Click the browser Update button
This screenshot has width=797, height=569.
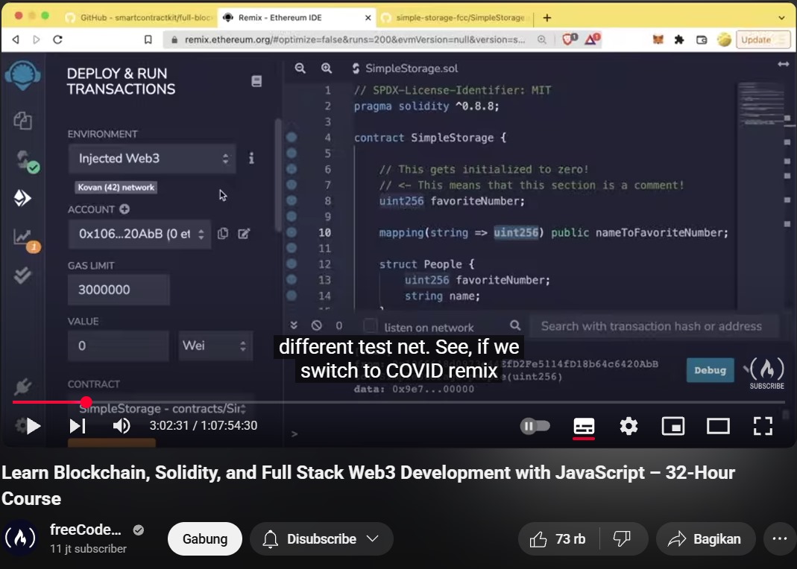point(762,39)
